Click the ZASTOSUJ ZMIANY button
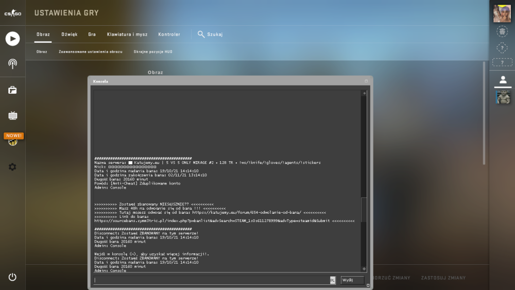Screen dimensions: 515x290 coord(443,278)
